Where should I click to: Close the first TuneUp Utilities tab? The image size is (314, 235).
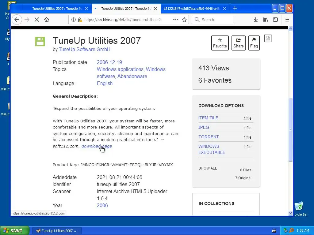(x=86, y=9)
